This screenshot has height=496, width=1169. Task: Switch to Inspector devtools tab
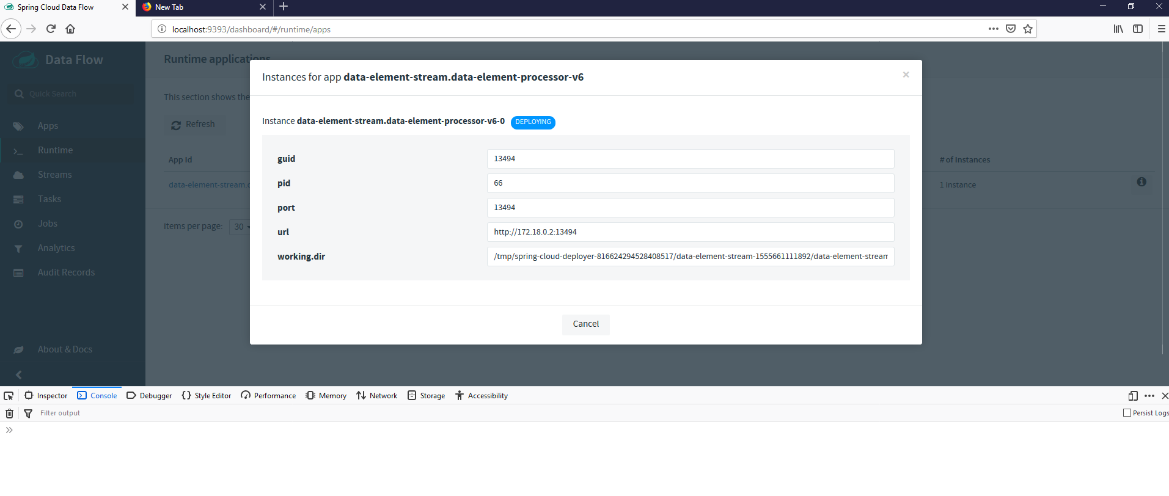[x=46, y=396]
